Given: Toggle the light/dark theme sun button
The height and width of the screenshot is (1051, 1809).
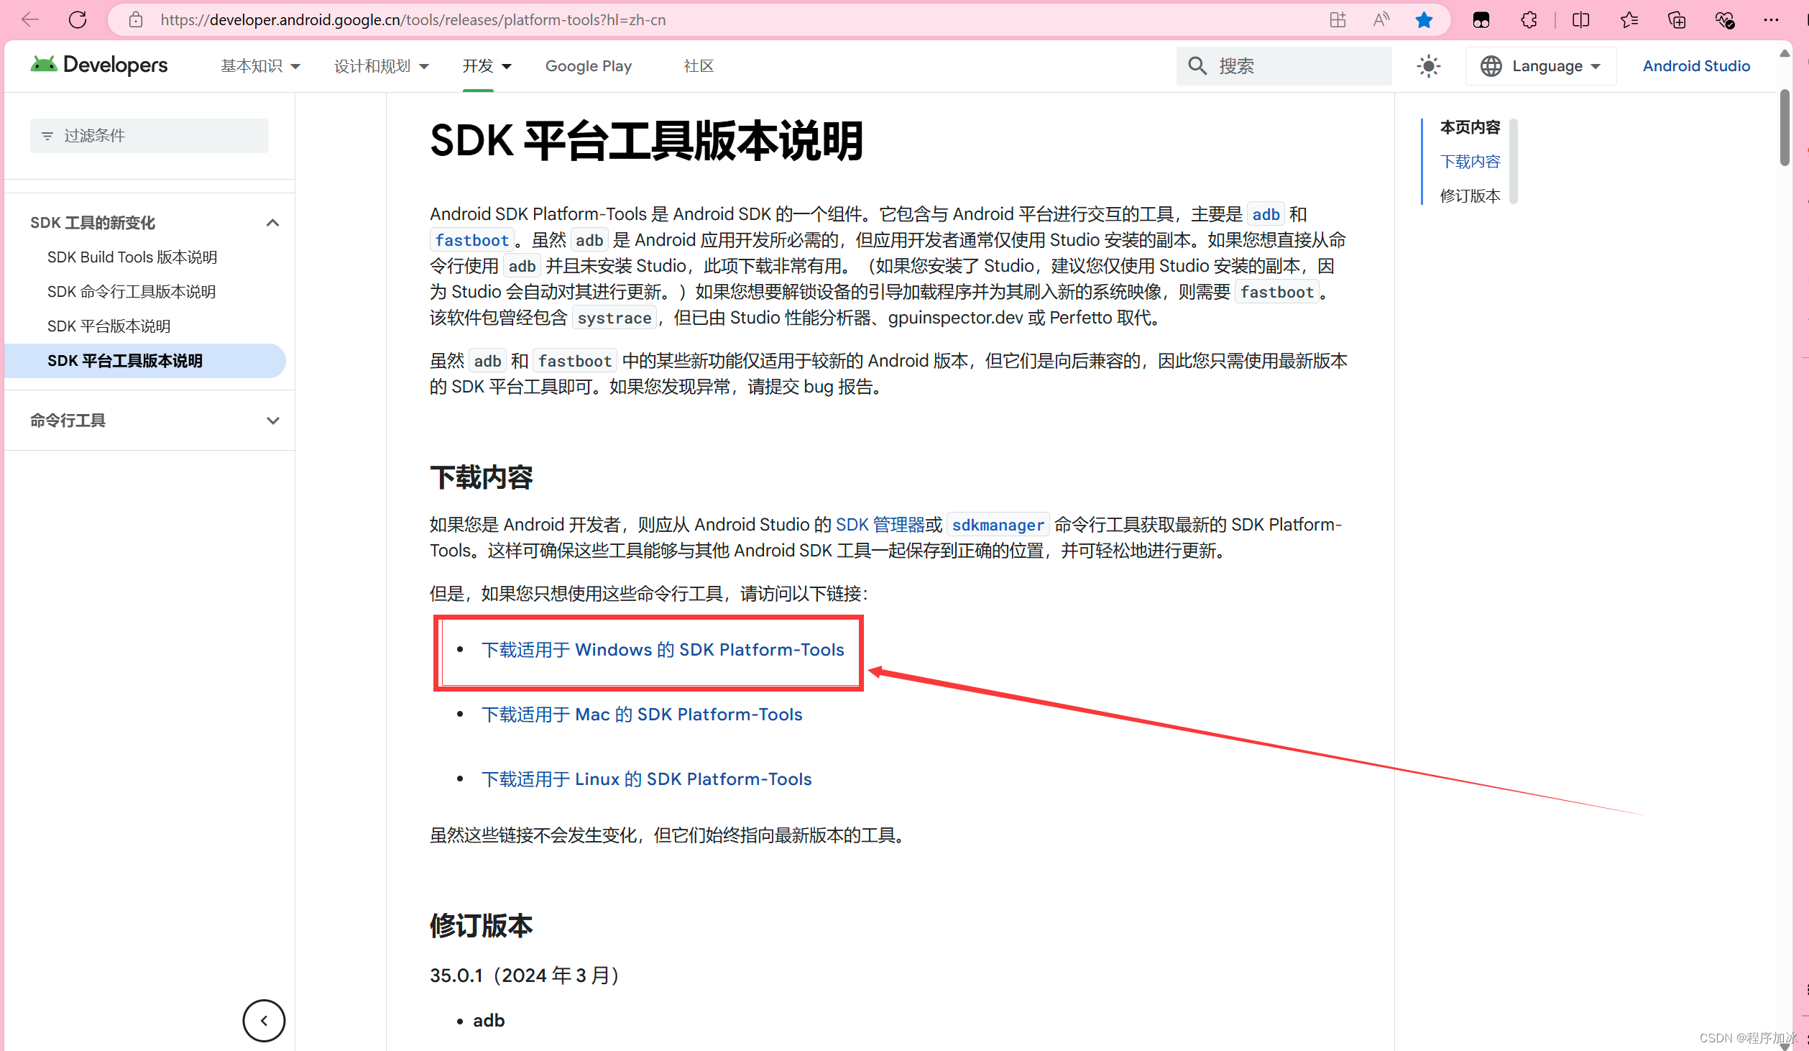Looking at the screenshot, I should (1429, 66).
